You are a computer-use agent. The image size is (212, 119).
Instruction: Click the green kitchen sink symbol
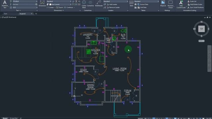click(93, 43)
